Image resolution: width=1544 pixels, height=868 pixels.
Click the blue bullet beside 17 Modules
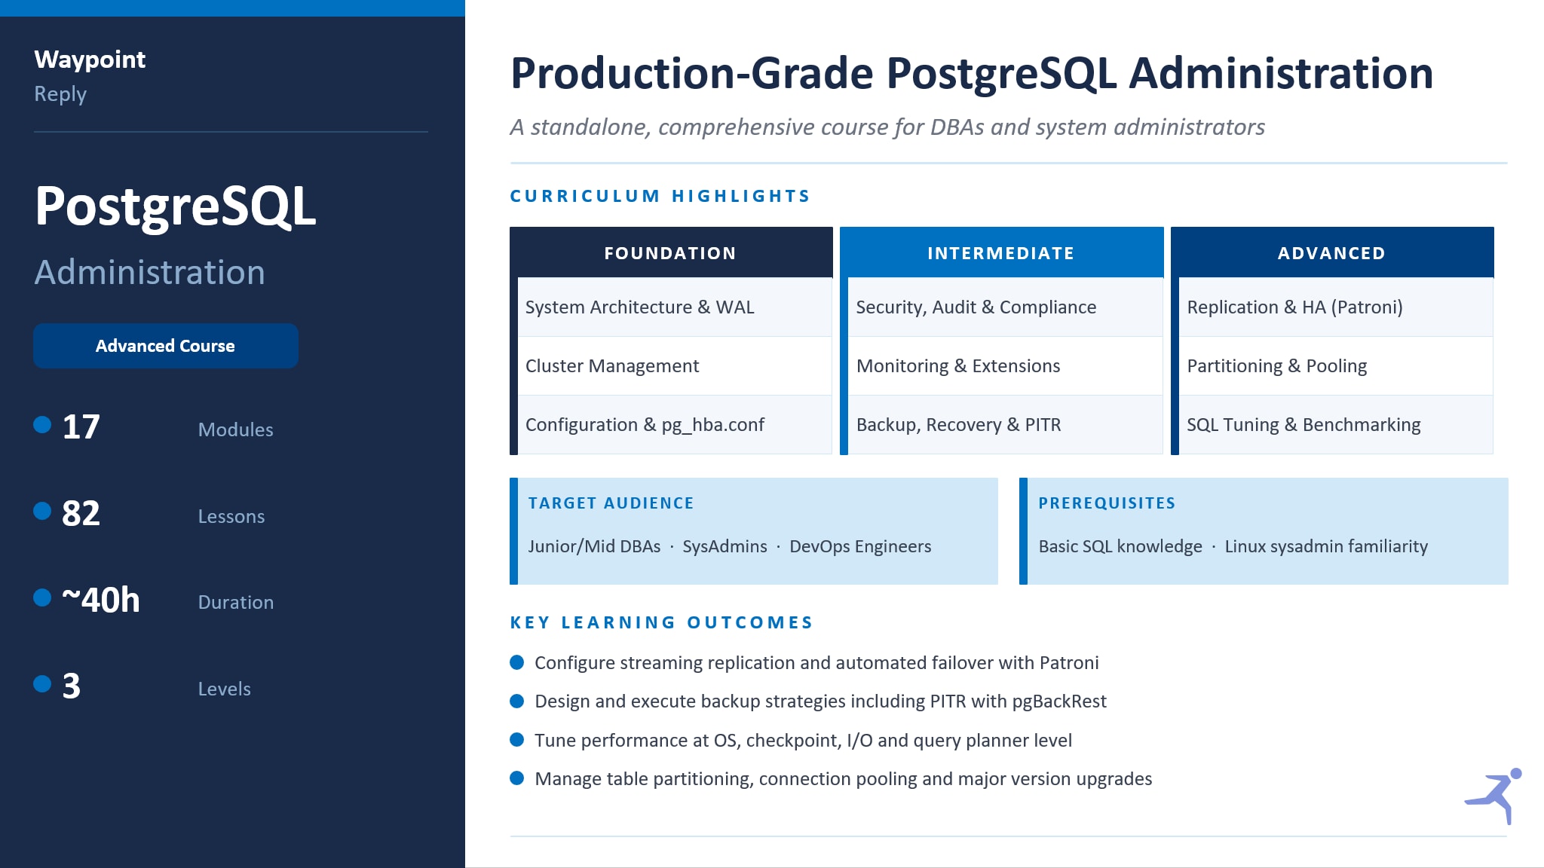(42, 425)
